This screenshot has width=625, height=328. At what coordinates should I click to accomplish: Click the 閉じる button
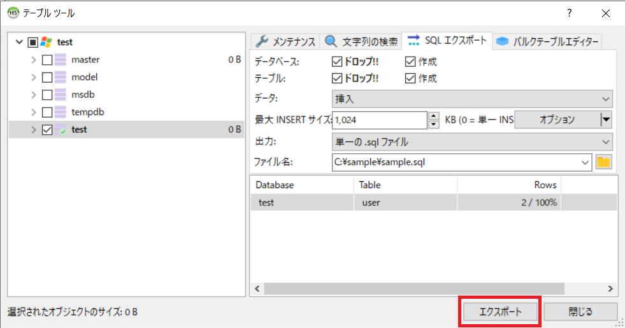pos(580,311)
